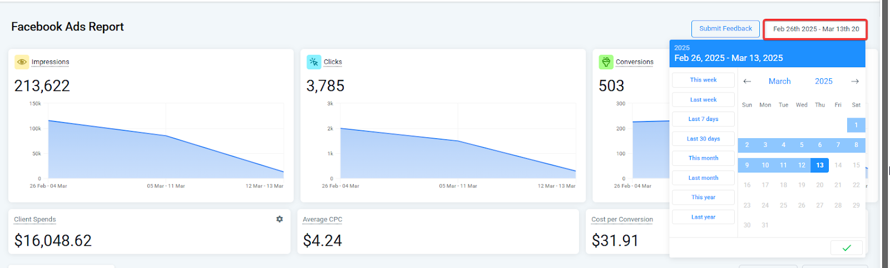890x268 pixels.
Task: Click the Clicks cursor icon
Action: click(314, 62)
